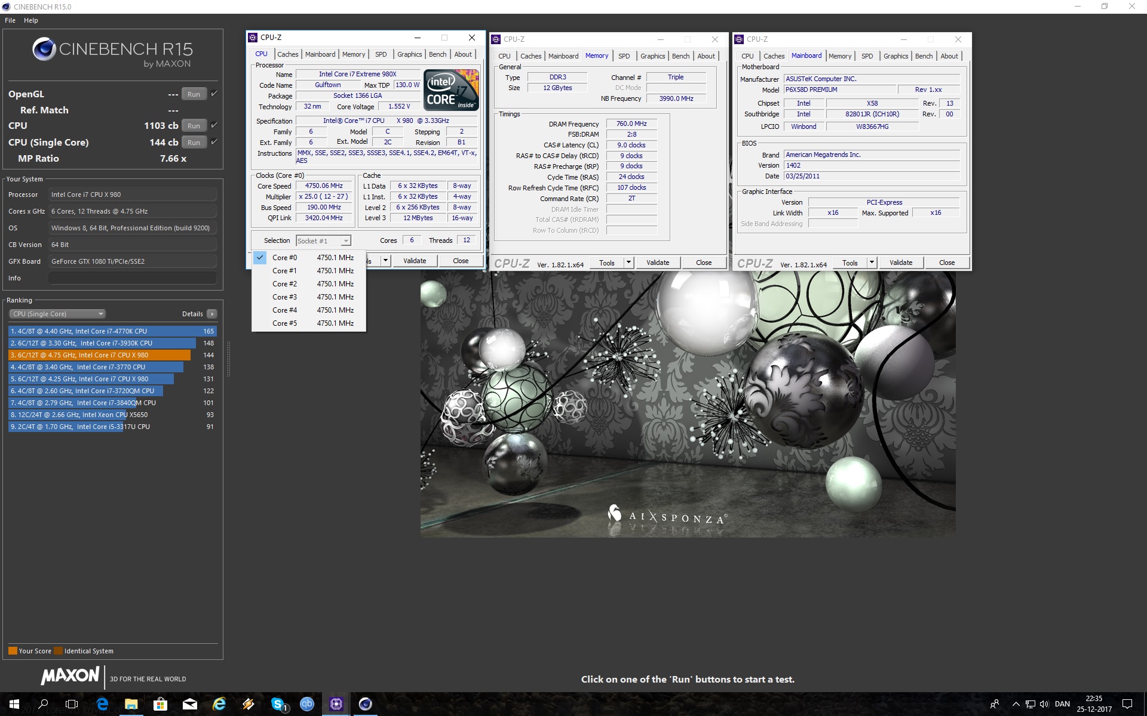The height and width of the screenshot is (716, 1147).
Task: Open qBittorrent taskbar icon
Action: [x=306, y=704]
